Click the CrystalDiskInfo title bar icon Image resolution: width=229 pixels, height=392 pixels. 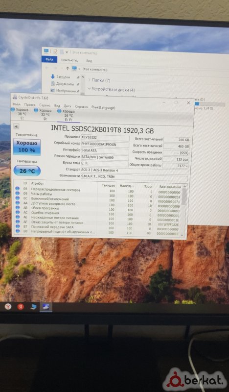click(x=15, y=97)
